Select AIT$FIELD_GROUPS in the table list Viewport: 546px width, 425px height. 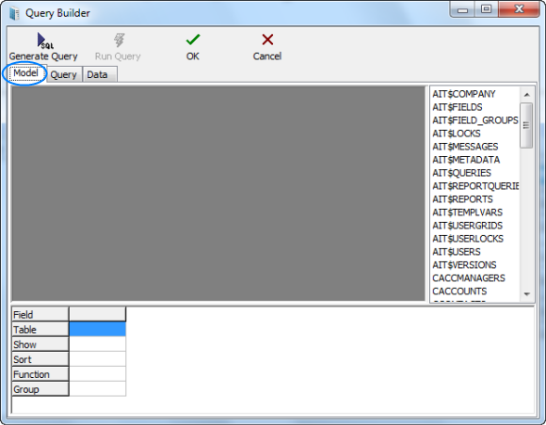click(475, 120)
